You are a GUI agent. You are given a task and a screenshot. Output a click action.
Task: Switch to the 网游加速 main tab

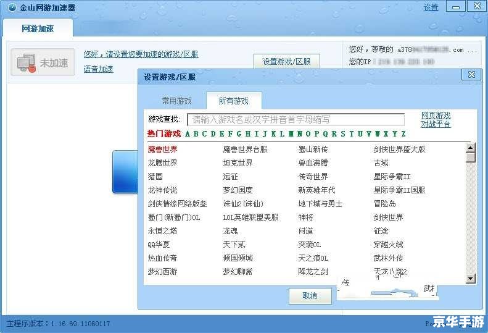(x=38, y=28)
